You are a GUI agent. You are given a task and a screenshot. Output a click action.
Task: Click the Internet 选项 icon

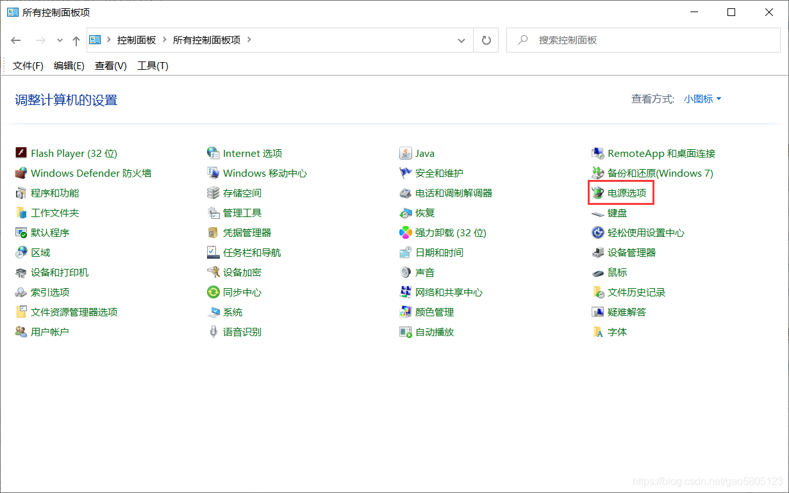click(213, 153)
